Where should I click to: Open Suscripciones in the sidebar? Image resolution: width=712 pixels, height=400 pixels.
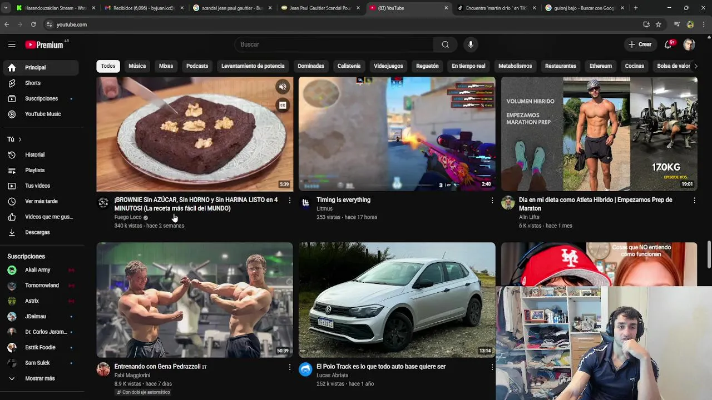41,98
